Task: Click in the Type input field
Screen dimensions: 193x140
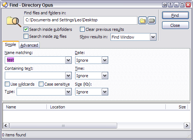Action: [x=41, y=92]
